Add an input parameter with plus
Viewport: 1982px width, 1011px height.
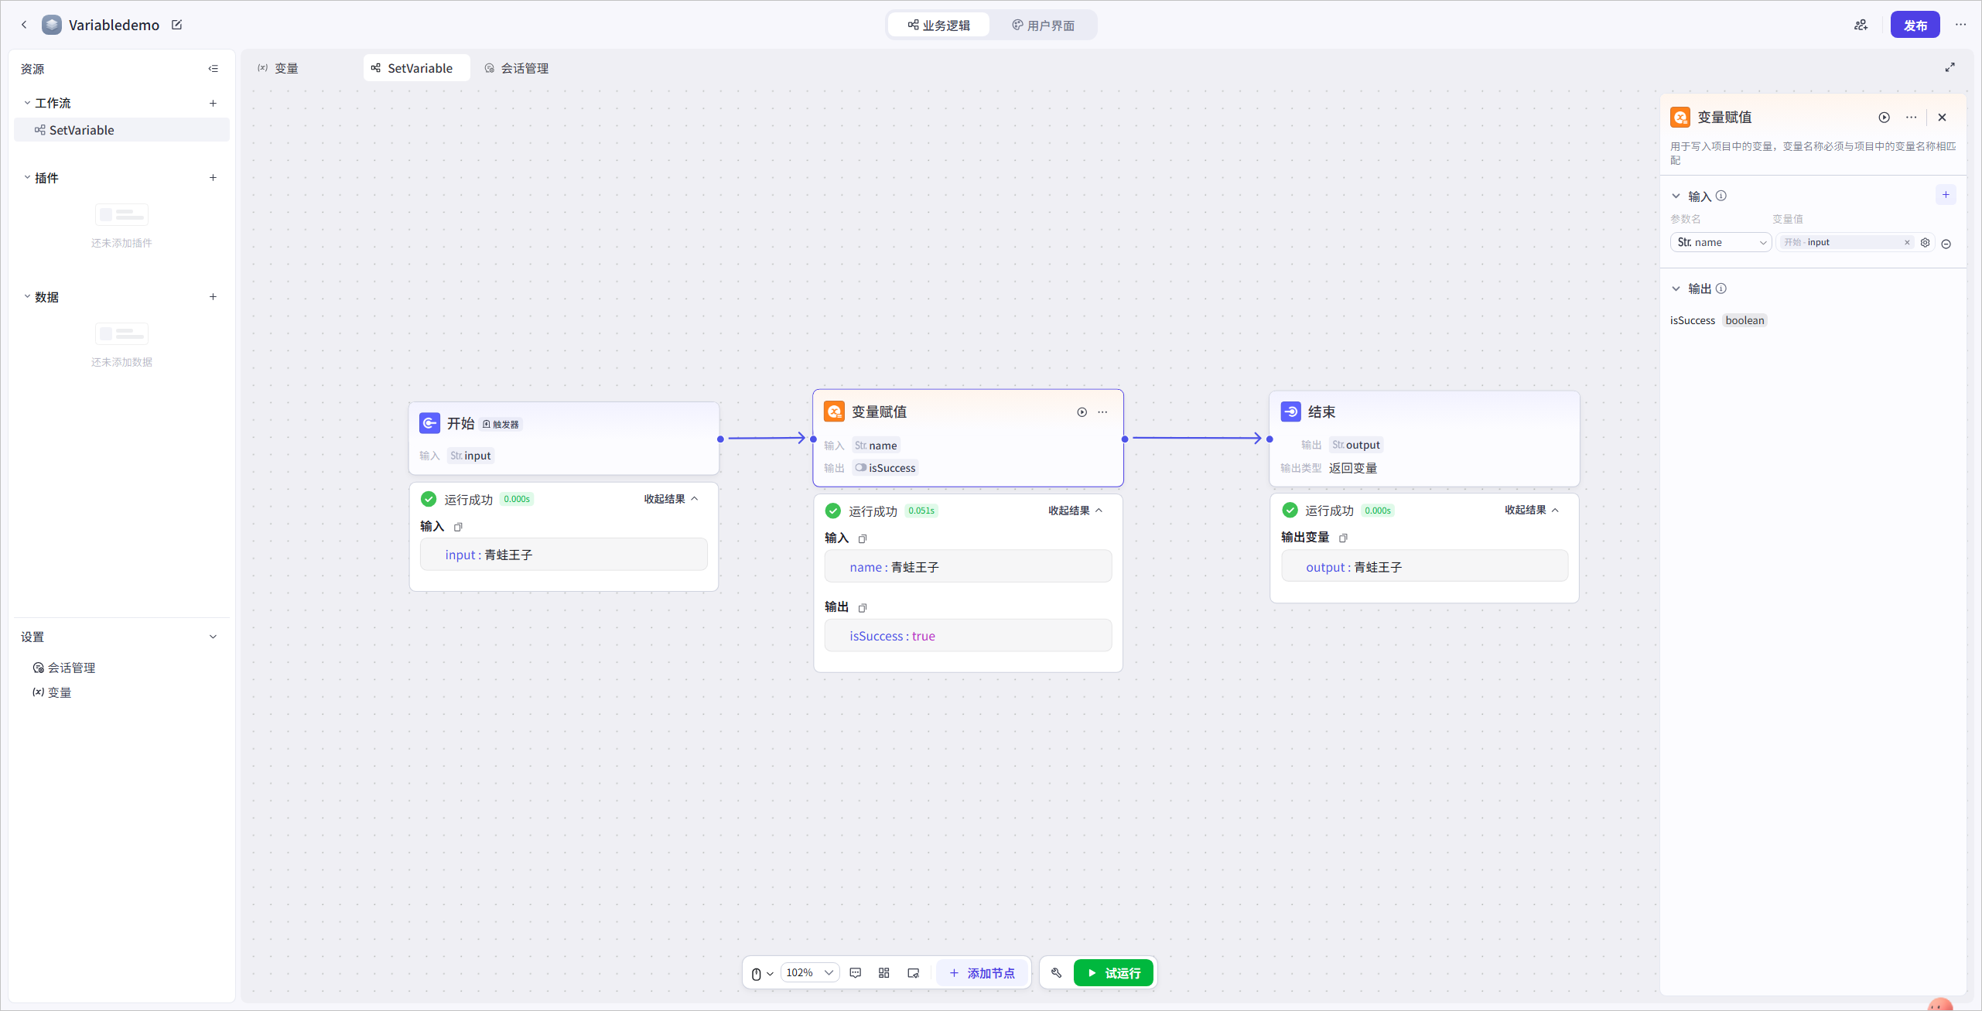point(1946,195)
